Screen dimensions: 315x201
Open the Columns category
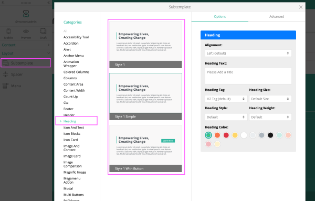coord(70,78)
